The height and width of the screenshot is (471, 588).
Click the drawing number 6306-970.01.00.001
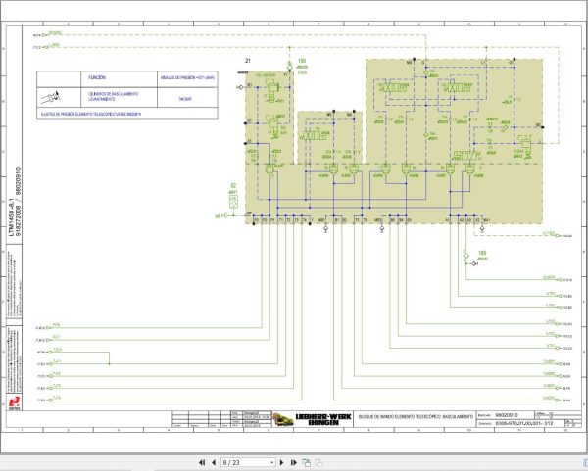(524, 423)
